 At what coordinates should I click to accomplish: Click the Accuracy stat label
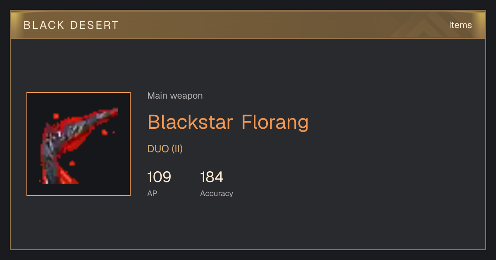pyautogui.click(x=217, y=194)
